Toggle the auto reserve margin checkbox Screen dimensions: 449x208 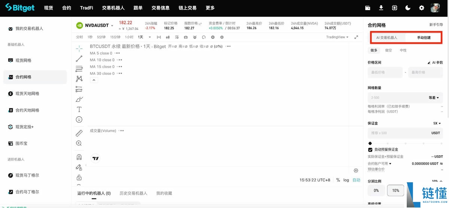[370, 150]
